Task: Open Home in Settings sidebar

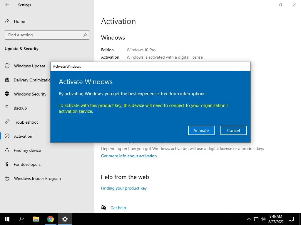Action: click(x=19, y=21)
